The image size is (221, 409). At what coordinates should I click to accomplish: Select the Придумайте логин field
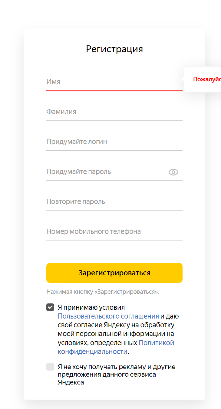tap(114, 142)
